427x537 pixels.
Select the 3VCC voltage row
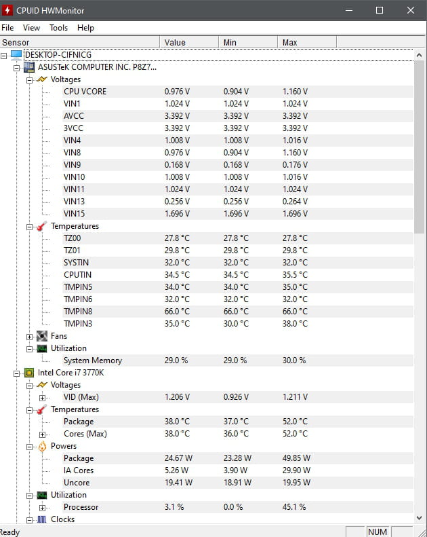[238, 128]
